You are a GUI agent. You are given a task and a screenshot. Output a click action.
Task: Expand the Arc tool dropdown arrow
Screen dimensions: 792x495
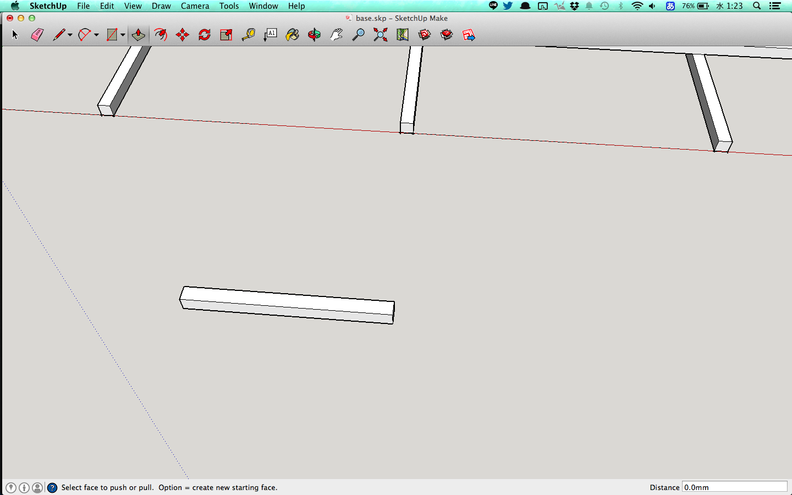pos(96,35)
